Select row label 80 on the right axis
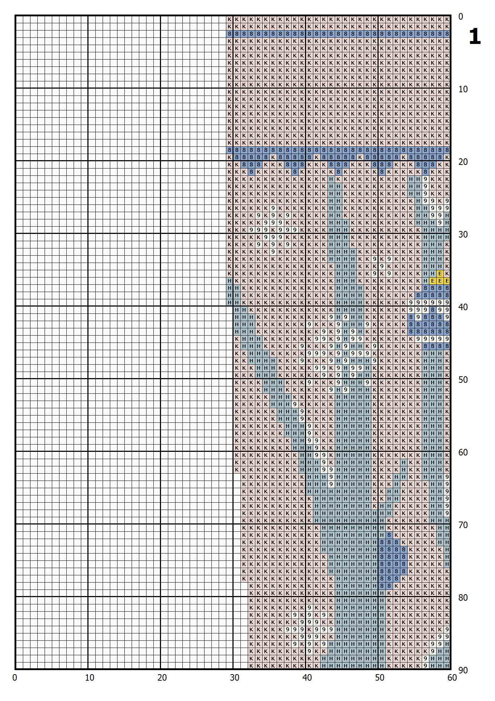The height and width of the screenshot is (701, 495). pos(463,597)
